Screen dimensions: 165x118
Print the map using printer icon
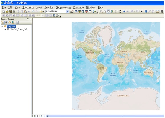click(x=14, y=11)
